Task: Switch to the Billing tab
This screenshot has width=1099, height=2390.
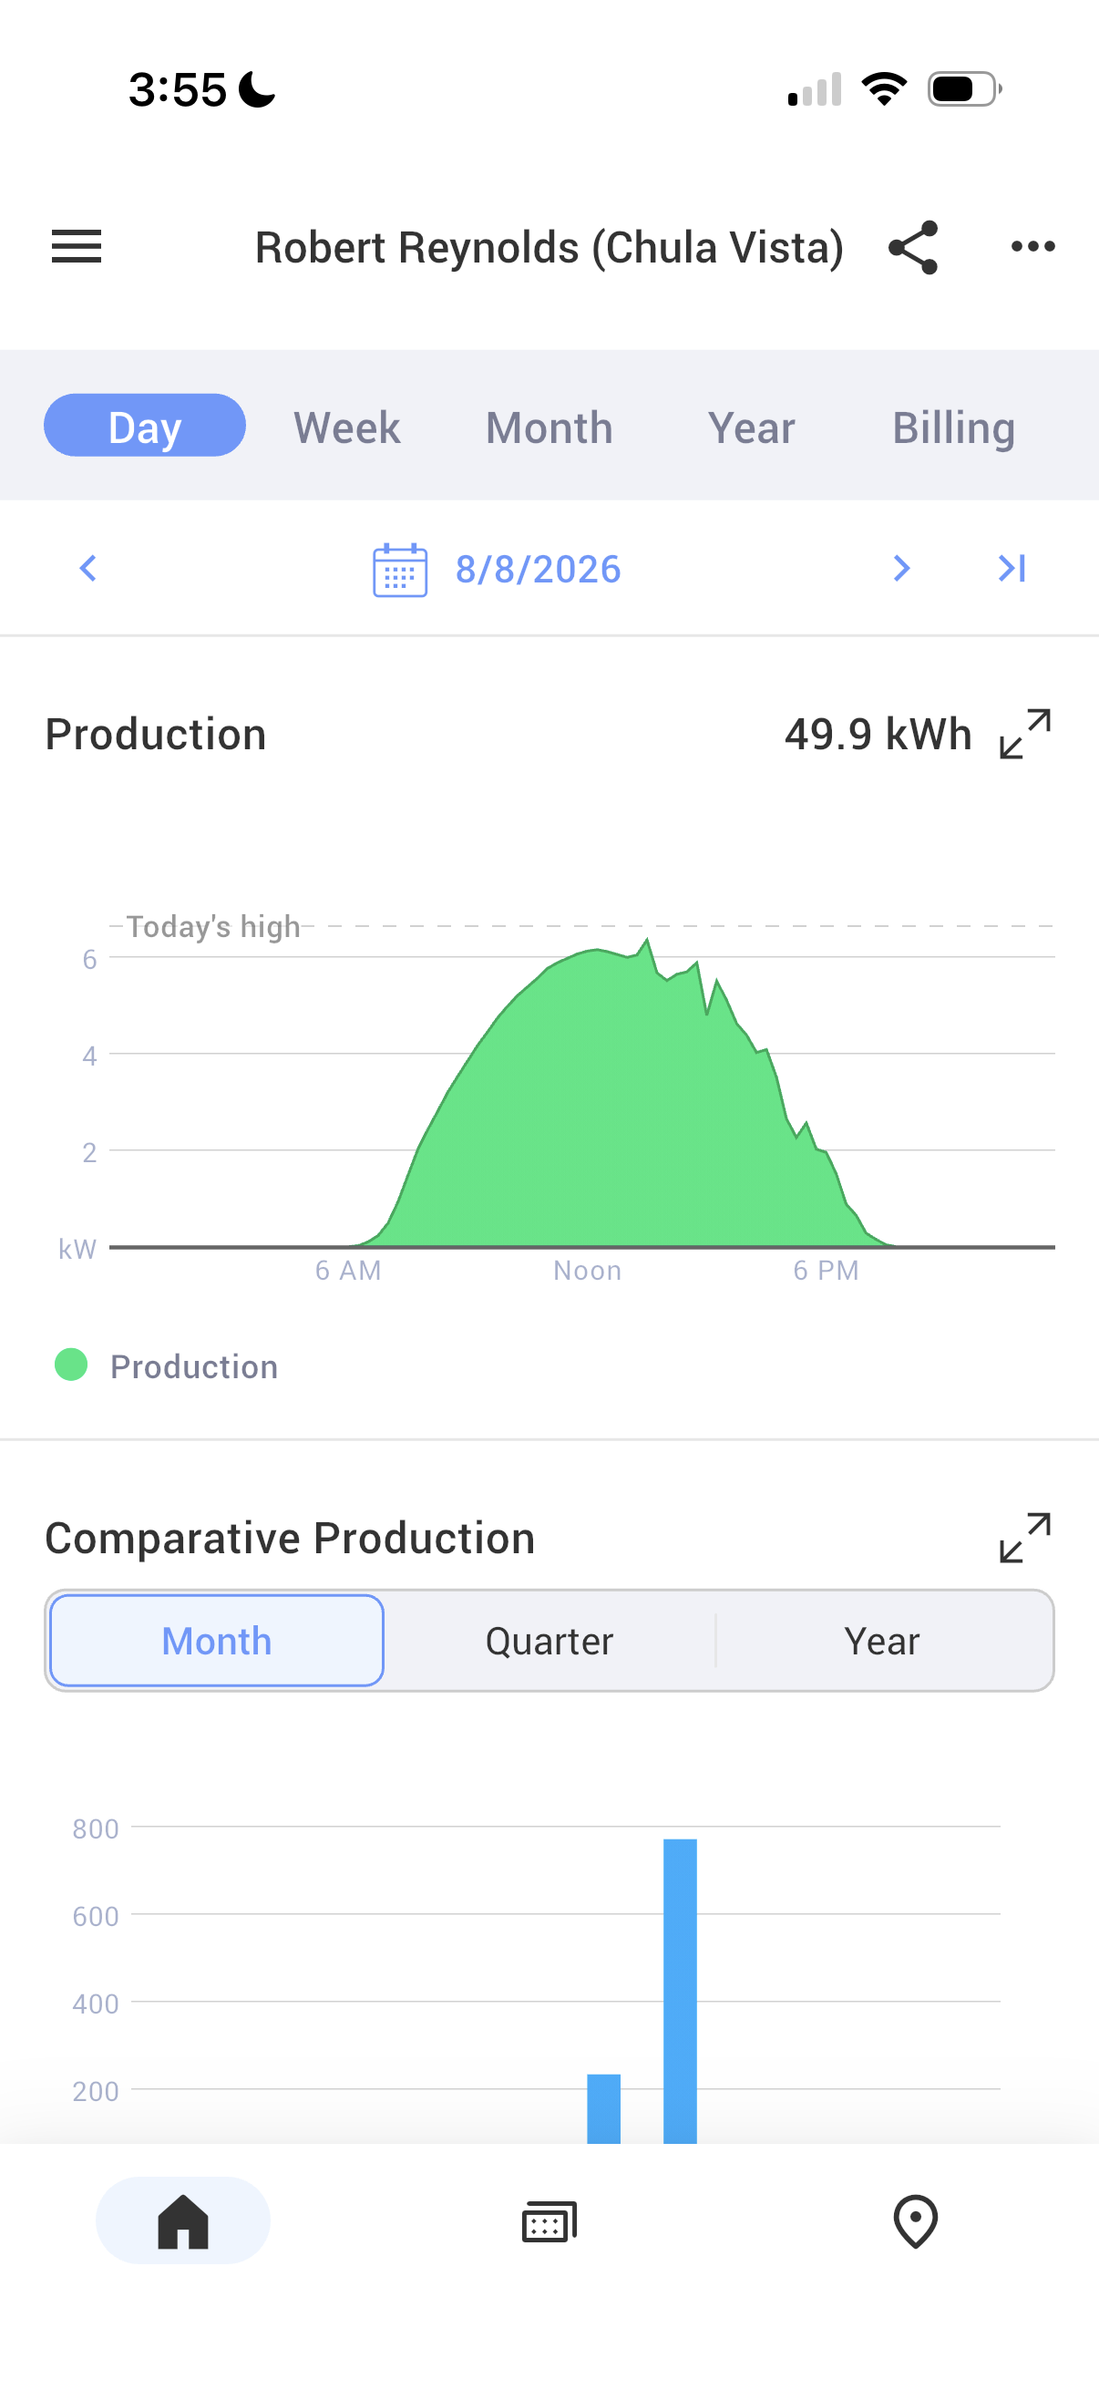Action: 953,428
